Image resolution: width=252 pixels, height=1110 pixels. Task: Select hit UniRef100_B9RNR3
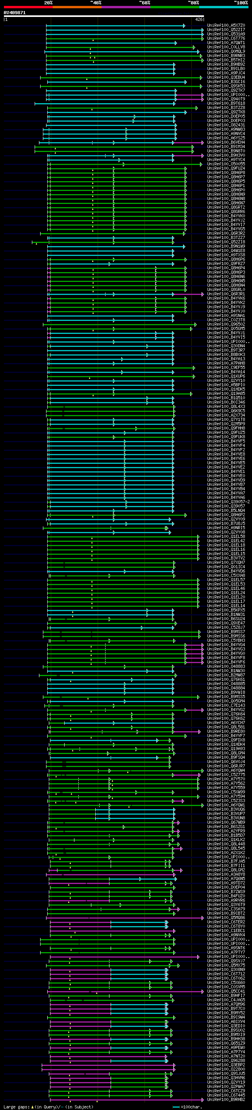tap(226, 56)
